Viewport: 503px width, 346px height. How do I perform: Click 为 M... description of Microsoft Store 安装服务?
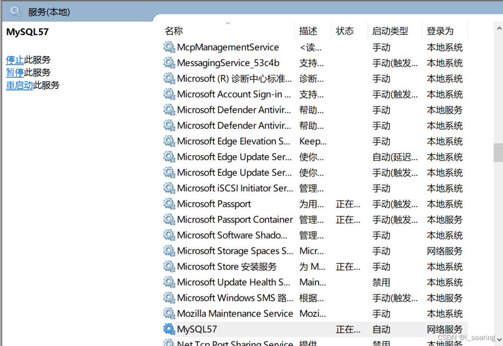pos(312,266)
